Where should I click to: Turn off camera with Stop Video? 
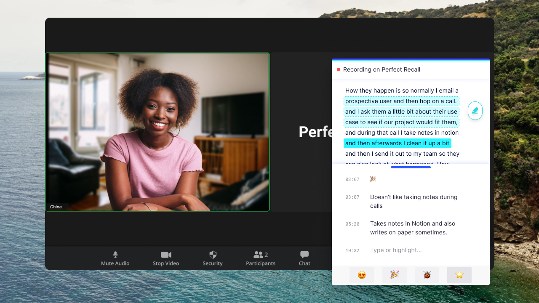coord(166,258)
